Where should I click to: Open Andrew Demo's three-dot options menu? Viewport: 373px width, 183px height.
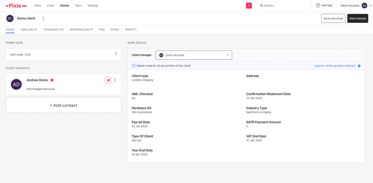pos(115,80)
